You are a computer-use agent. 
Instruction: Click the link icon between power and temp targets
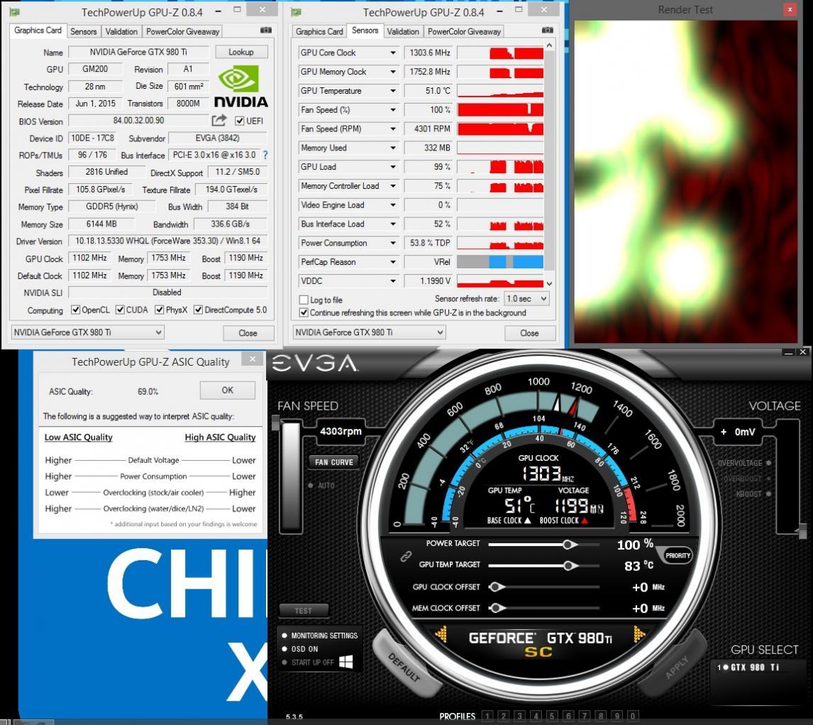click(406, 557)
